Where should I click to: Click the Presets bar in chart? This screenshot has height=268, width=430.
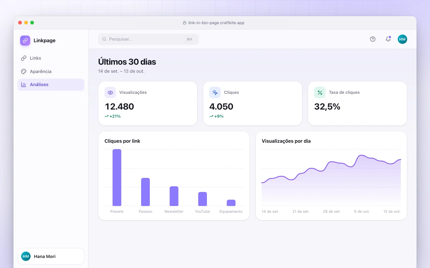tap(117, 178)
